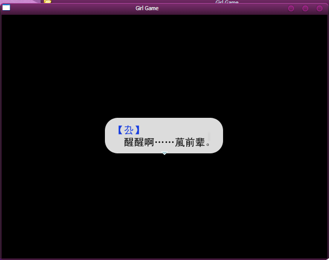Click the folder icon in the background window
The image size is (329, 260).
(x=48, y=2)
